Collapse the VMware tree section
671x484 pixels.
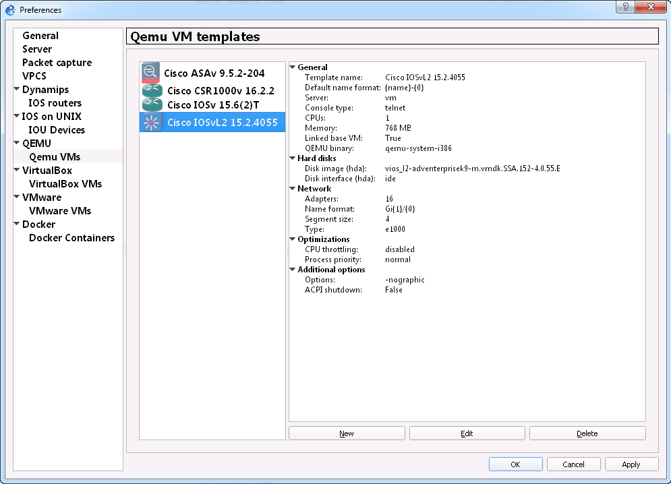[17, 197]
